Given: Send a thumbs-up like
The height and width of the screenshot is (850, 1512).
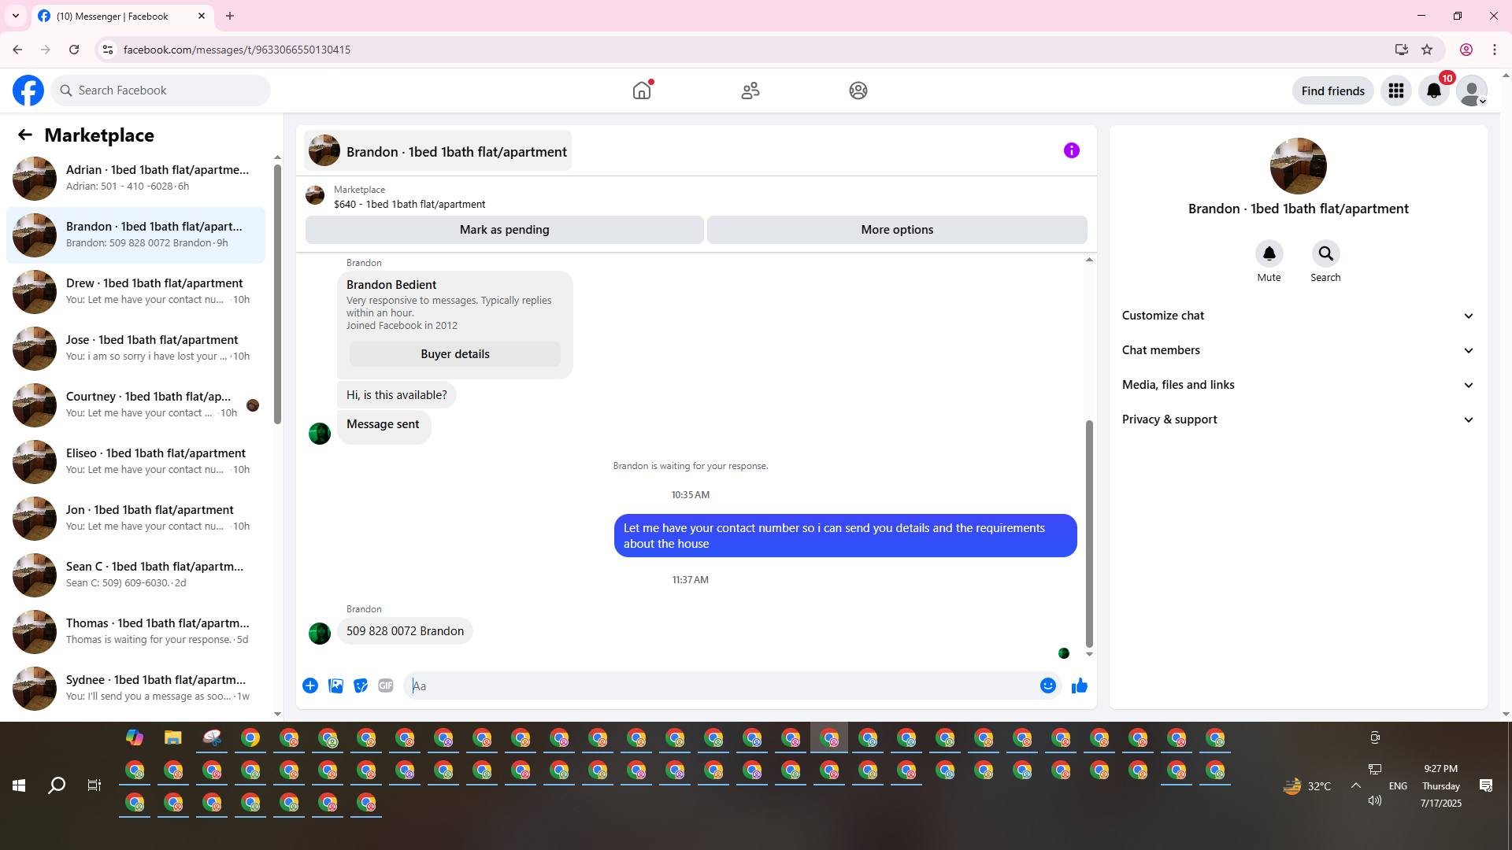Looking at the screenshot, I should (x=1080, y=686).
